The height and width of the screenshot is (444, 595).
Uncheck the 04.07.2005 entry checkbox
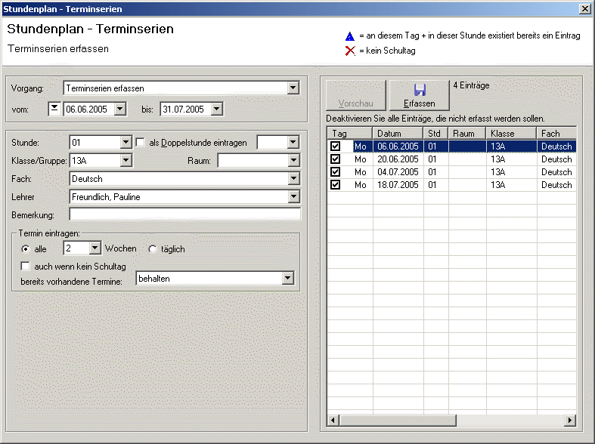335,172
